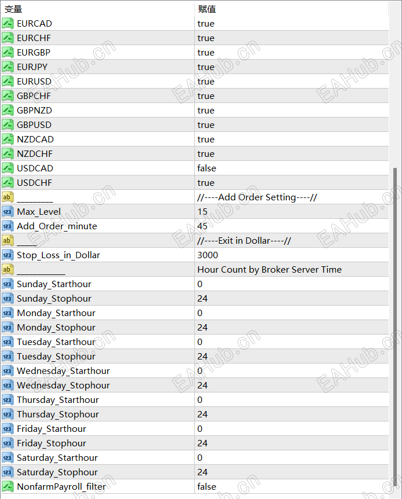Image resolution: width=402 pixels, height=499 pixels.
Task: Select the GBPCHF variable name
Action: pos(34,96)
